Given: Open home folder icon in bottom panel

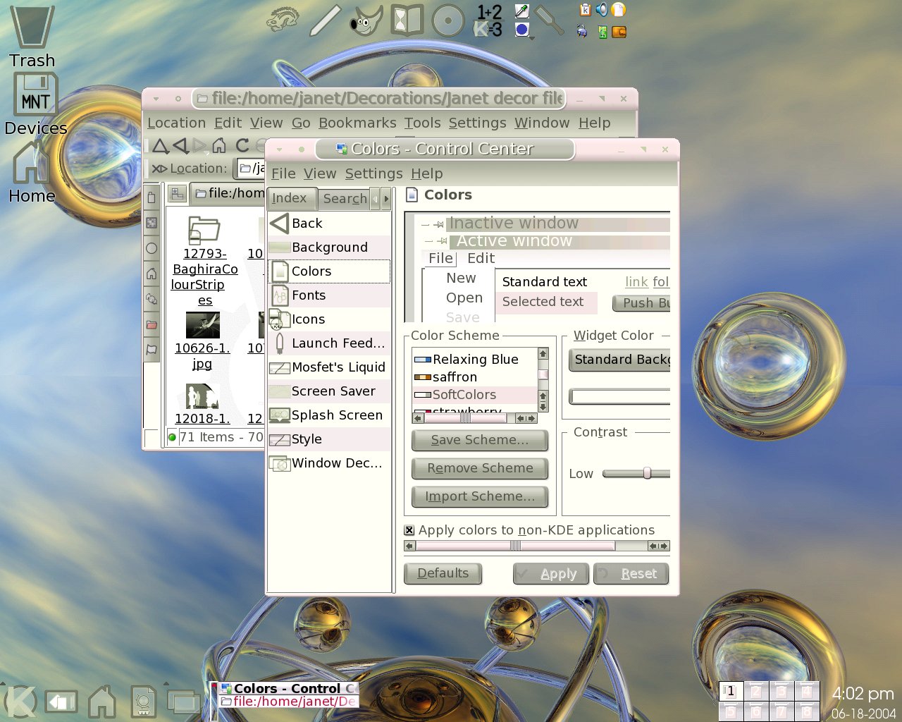Looking at the screenshot, I should click(x=102, y=702).
